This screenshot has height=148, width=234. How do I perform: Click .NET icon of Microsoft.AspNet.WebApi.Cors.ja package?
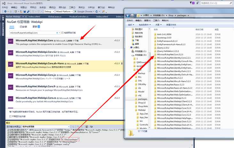(11, 76)
